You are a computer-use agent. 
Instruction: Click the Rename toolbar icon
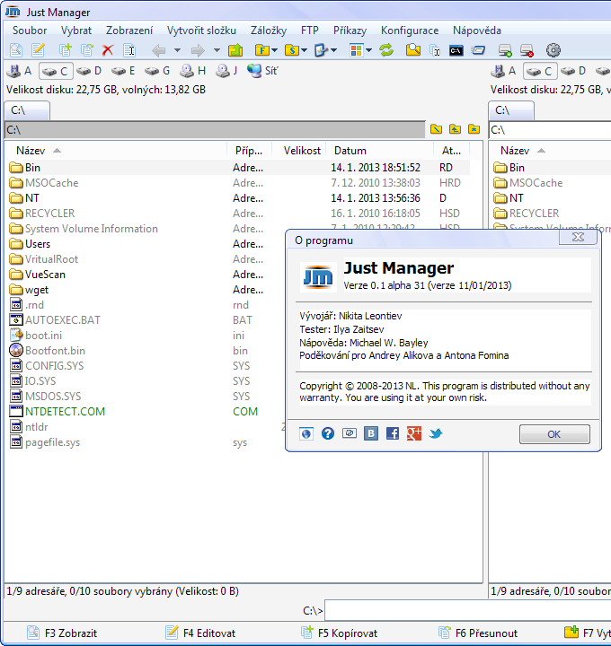tap(129, 50)
